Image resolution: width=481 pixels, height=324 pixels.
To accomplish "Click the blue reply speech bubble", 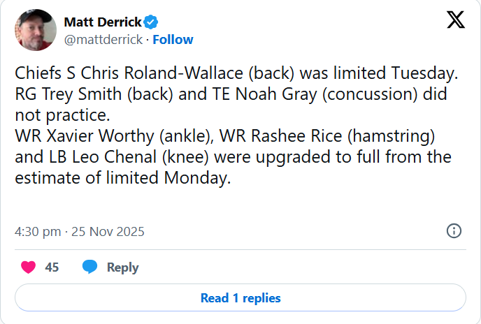I will point(89,267).
